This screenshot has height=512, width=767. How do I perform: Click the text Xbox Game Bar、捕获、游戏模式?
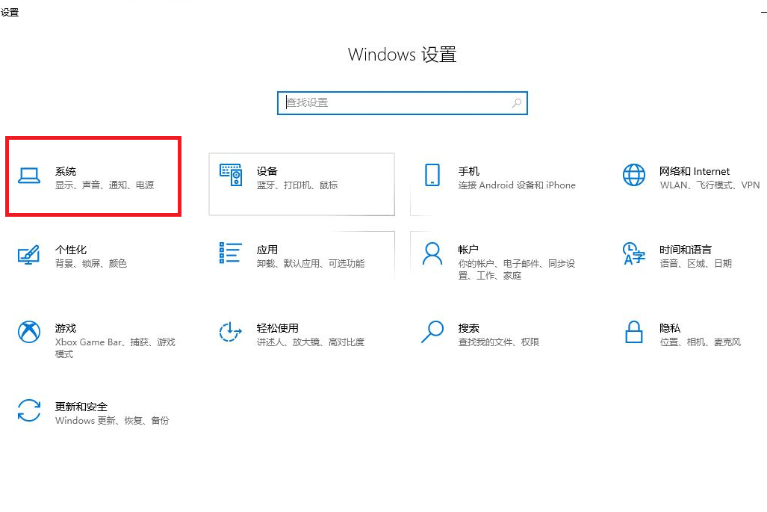115,348
